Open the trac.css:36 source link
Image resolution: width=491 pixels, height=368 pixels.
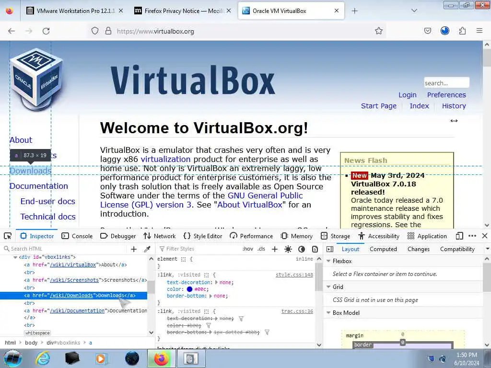coord(297,311)
